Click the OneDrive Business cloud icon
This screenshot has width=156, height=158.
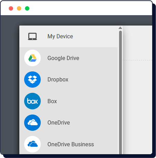[x=32, y=144]
